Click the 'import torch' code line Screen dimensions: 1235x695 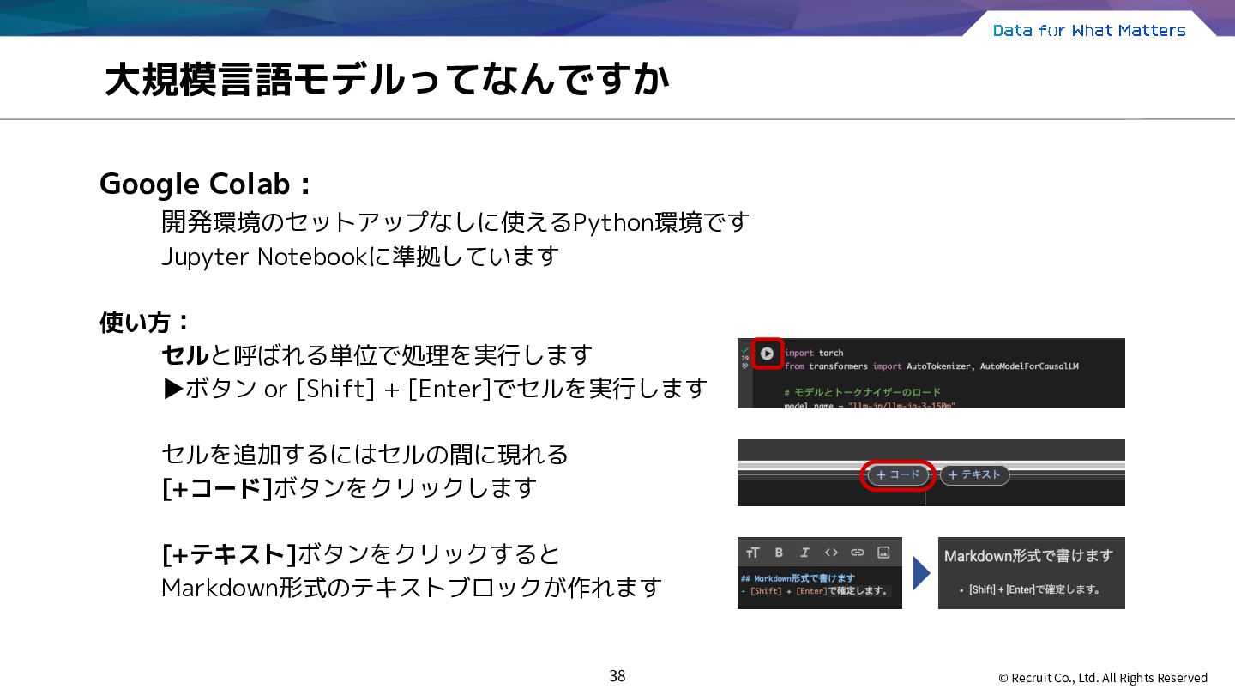click(814, 353)
